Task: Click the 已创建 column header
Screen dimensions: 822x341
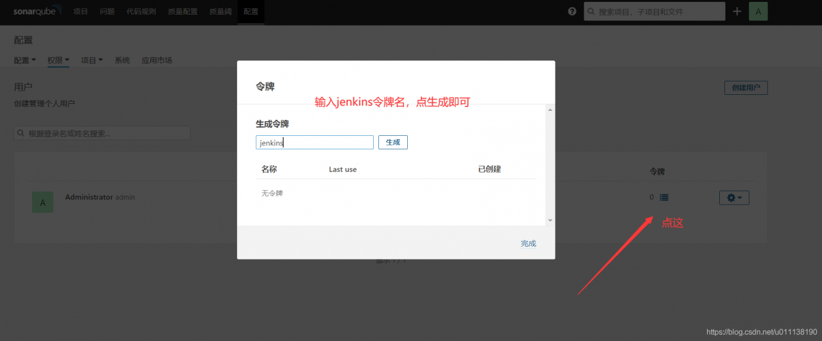Action: 489,169
